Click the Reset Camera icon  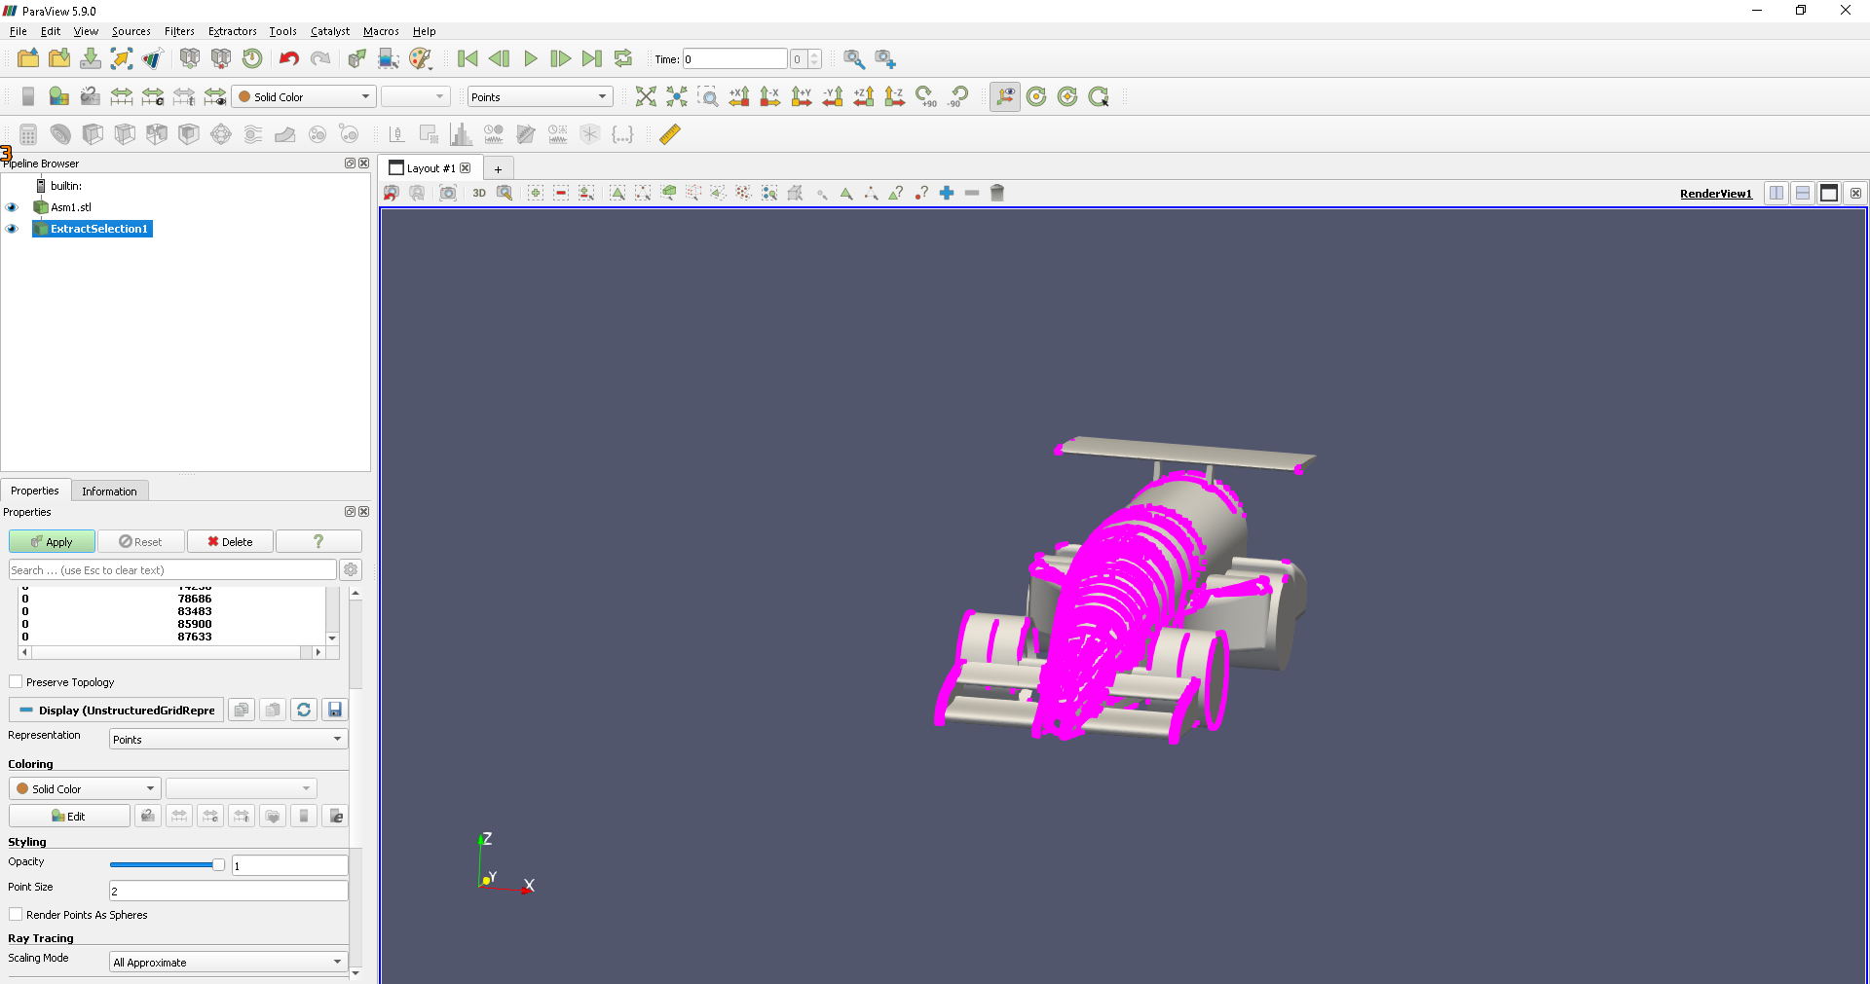(645, 96)
